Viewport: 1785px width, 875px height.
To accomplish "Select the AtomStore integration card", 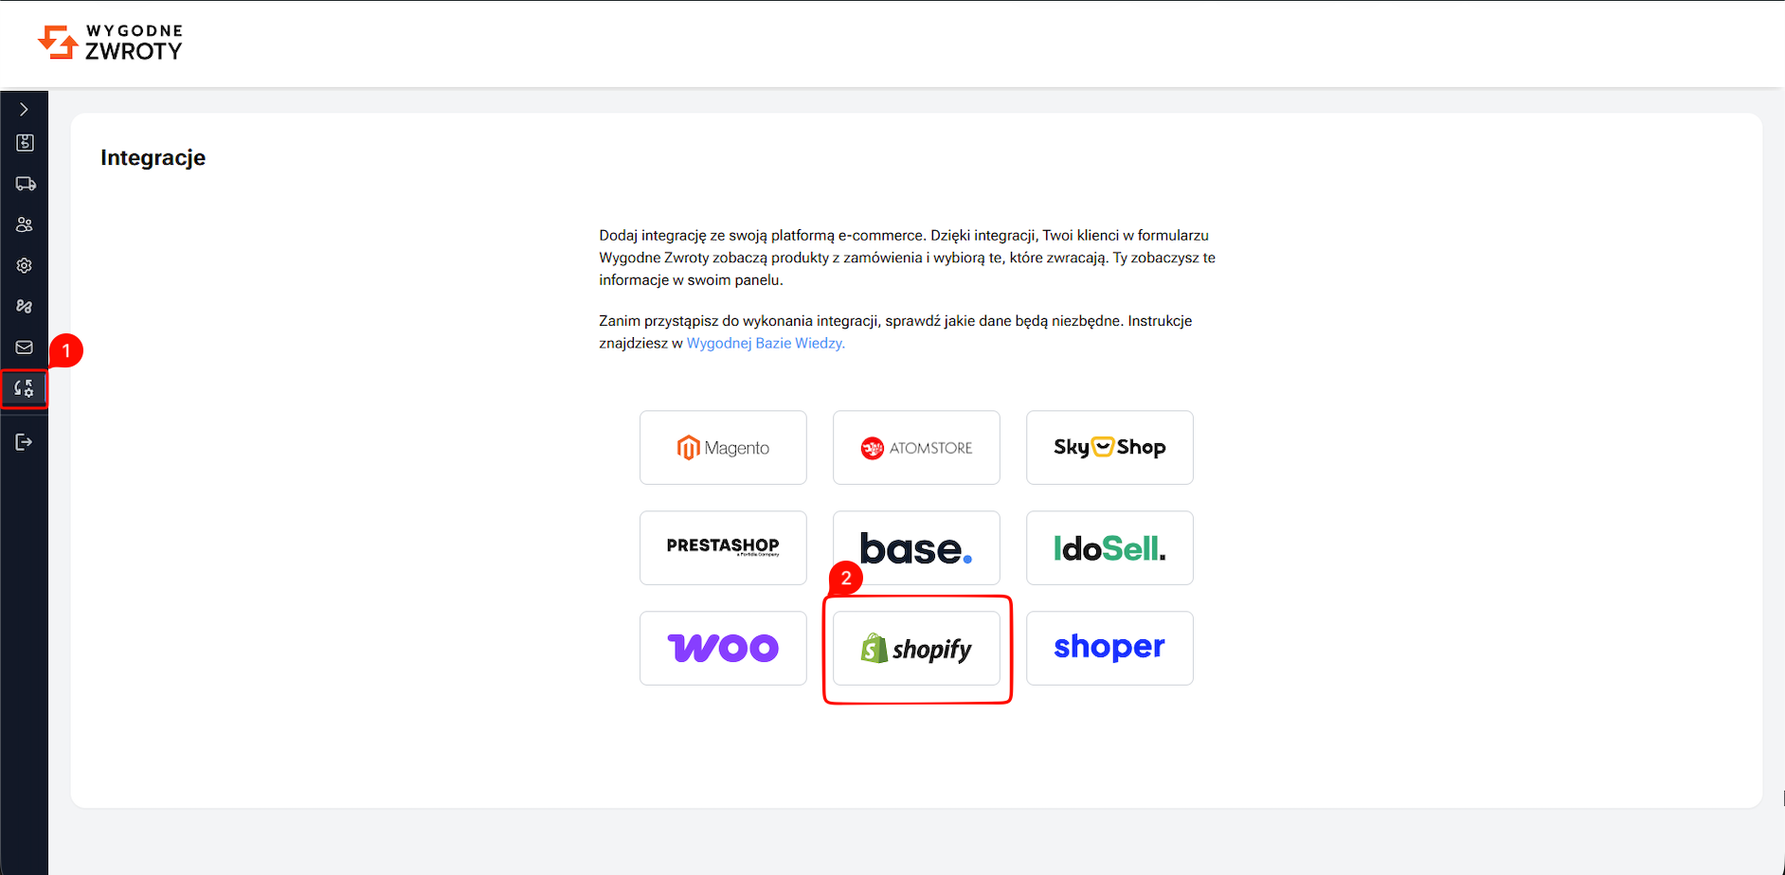I will pos(916,447).
